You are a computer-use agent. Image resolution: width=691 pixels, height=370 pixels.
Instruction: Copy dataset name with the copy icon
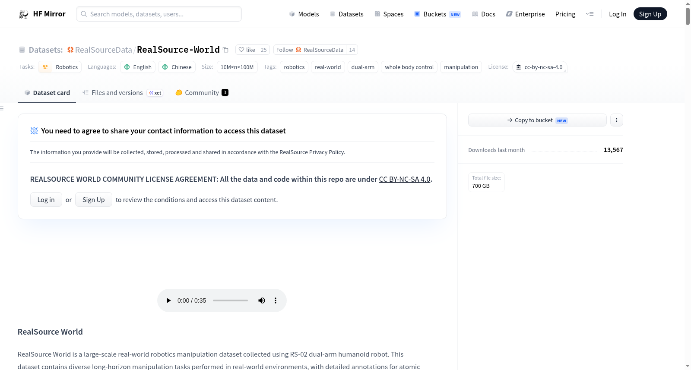(x=225, y=50)
